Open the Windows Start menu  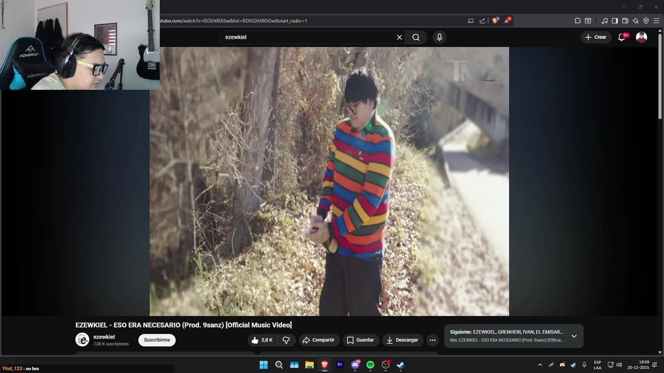point(264,365)
